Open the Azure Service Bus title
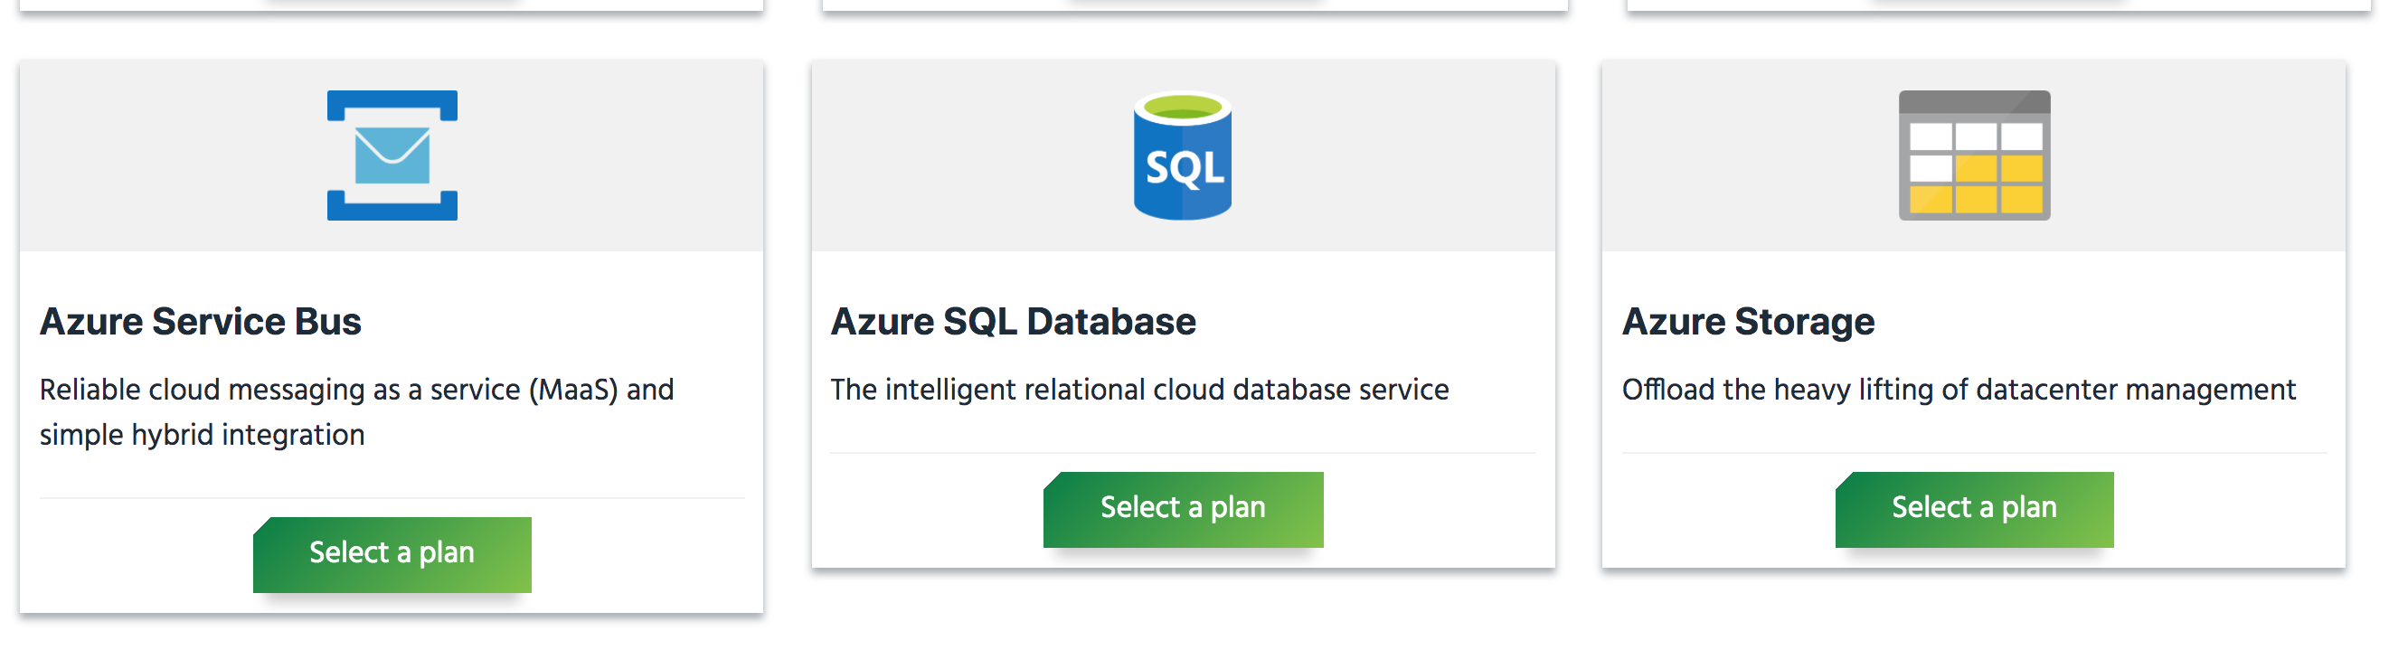Image resolution: width=2389 pixels, height=669 pixels. click(201, 322)
